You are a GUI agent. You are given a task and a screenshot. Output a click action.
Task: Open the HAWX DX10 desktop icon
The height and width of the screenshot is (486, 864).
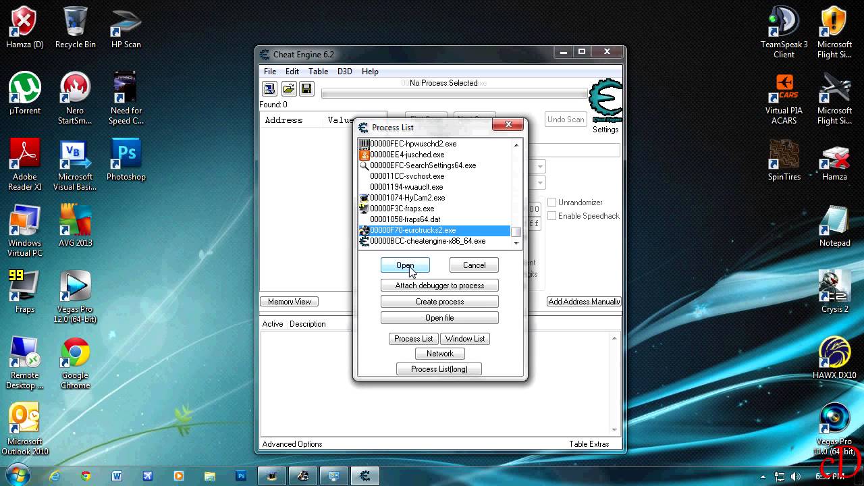(x=835, y=358)
